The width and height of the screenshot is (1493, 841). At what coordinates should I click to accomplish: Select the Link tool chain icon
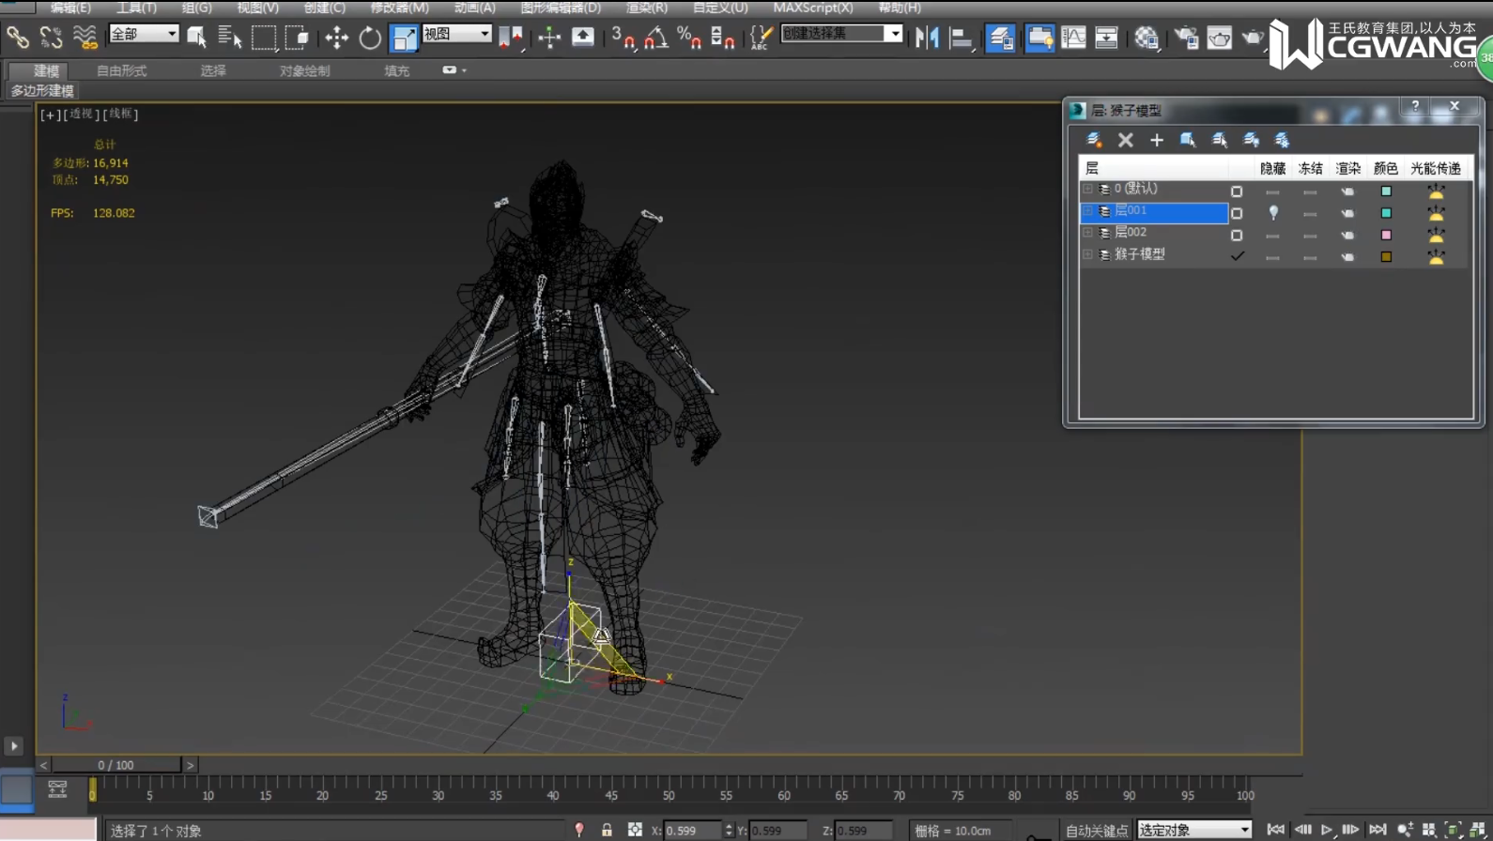(x=17, y=38)
